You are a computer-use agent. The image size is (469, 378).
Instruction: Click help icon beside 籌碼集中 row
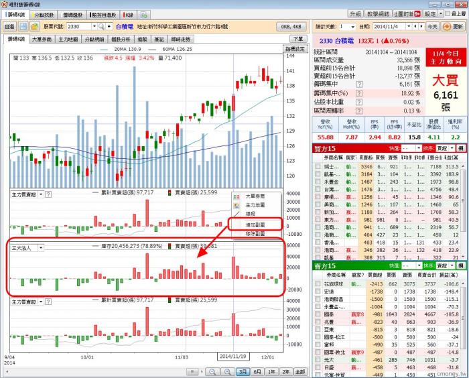(x=359, y=84)
